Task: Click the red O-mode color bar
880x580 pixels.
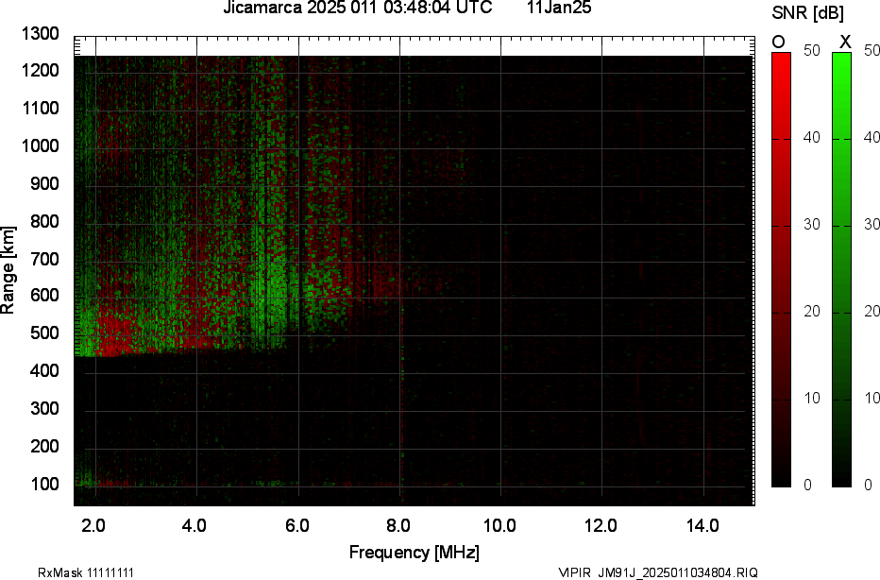Action: click(x=781, y=269)
